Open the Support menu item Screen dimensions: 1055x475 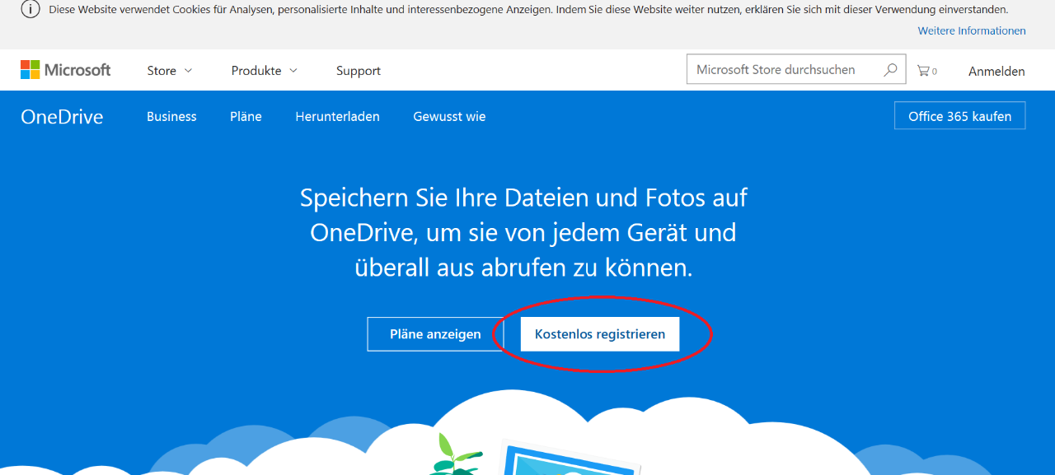click(359, 71)
